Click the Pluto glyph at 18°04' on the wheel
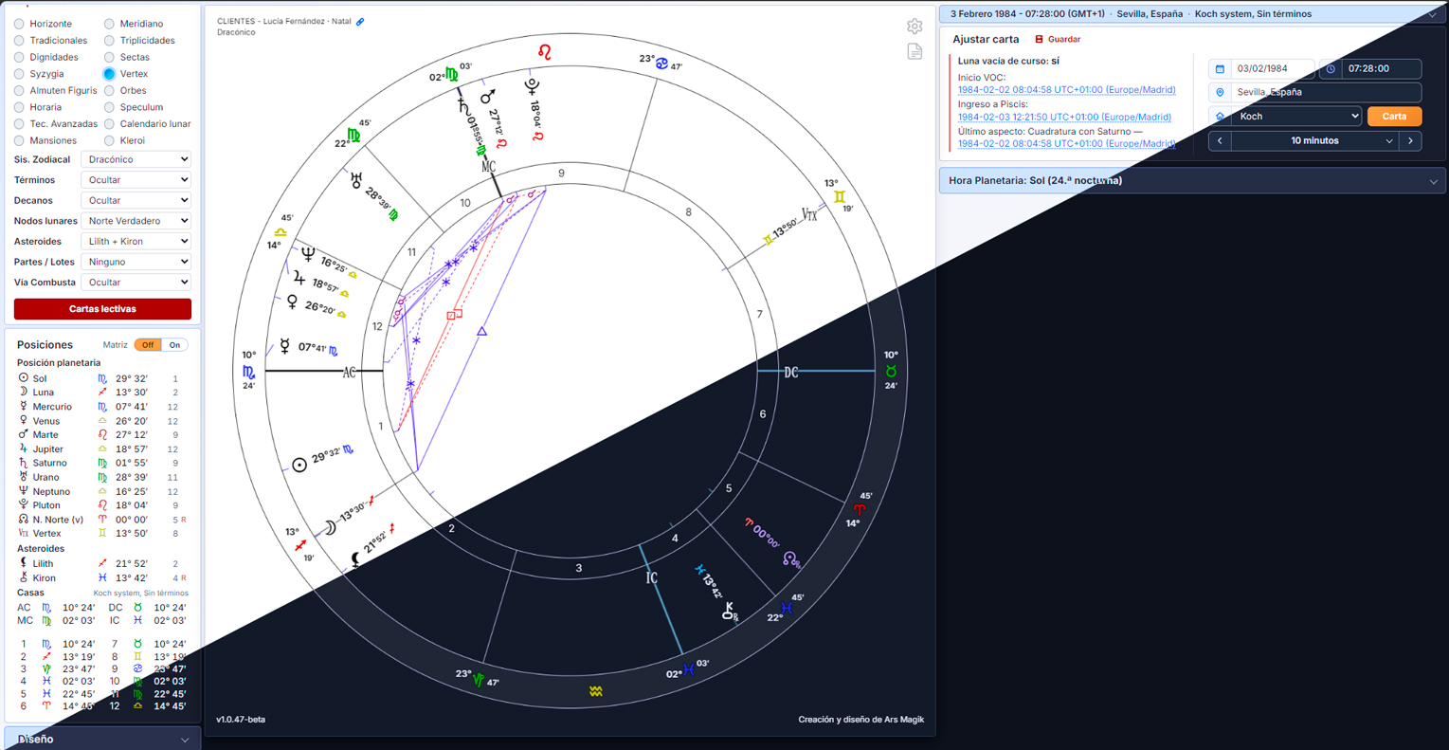1449x750 pixels. coord(531,86)
